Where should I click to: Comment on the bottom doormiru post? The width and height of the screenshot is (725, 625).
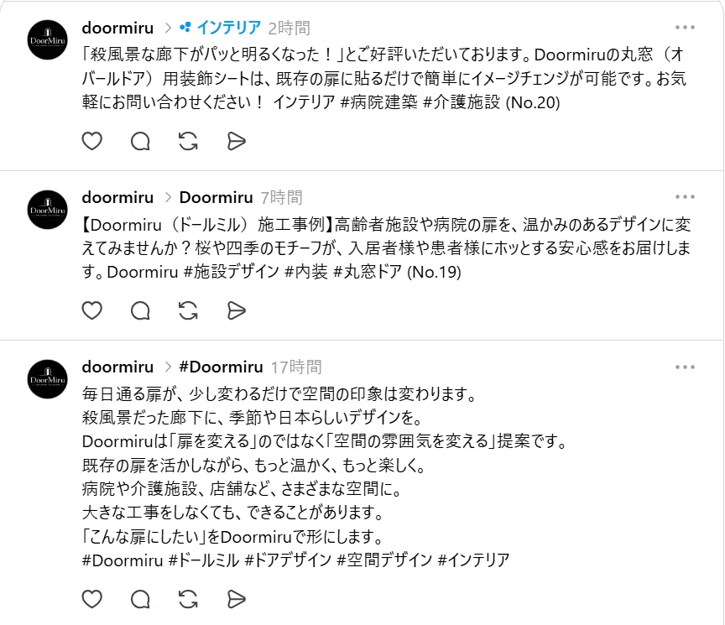[140, 599]
